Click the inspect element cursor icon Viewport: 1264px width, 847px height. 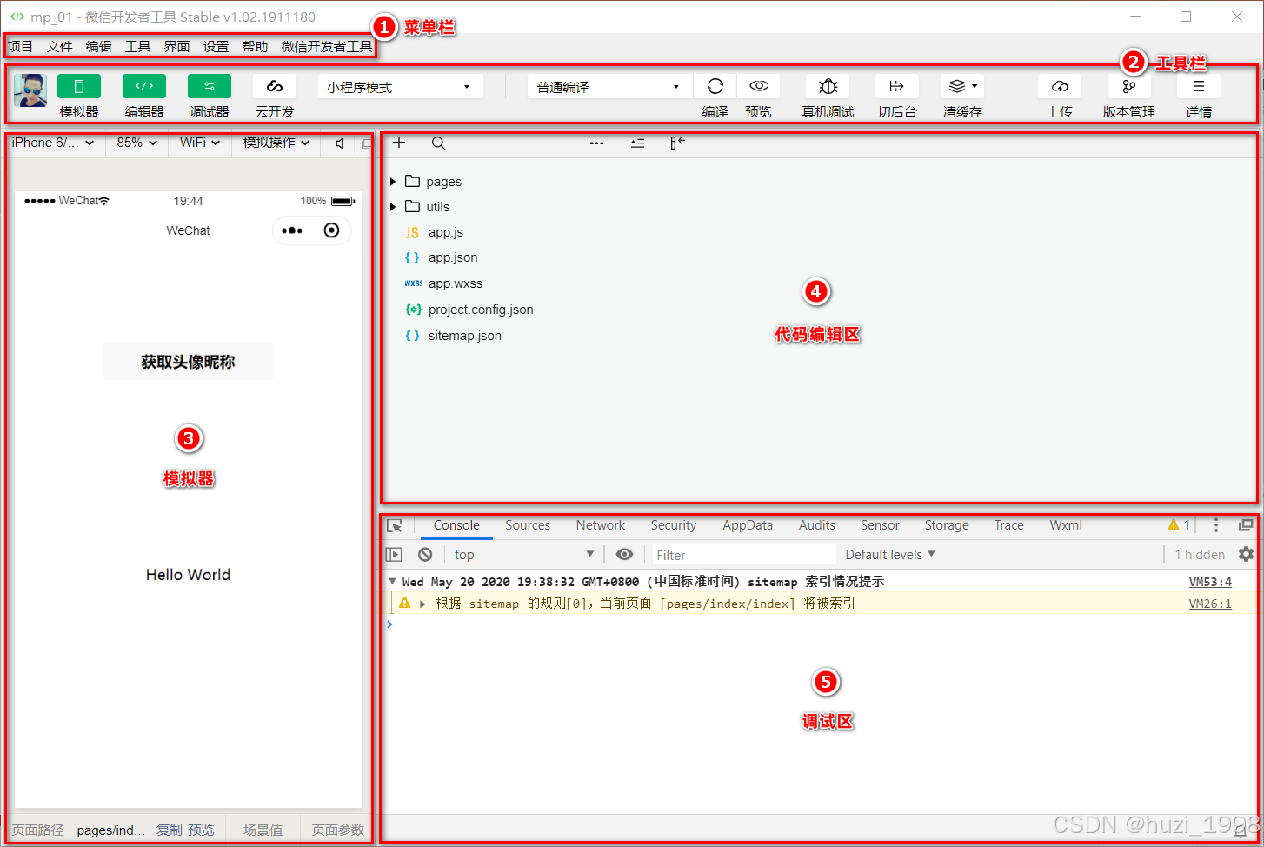click(395, 526)
